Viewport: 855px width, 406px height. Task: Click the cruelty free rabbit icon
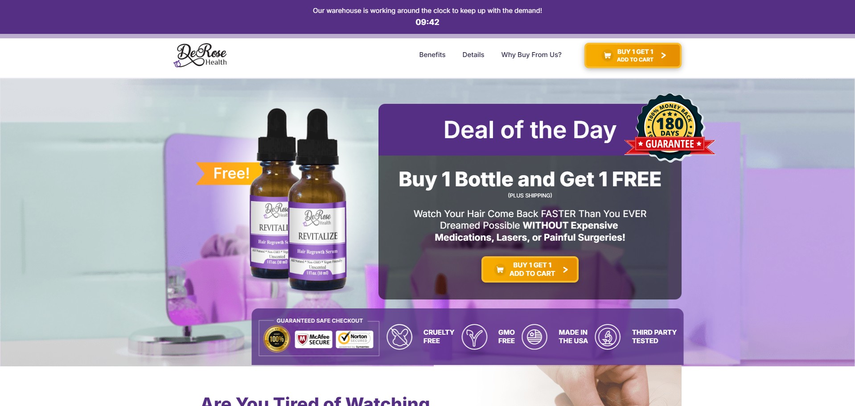[399, 336]
